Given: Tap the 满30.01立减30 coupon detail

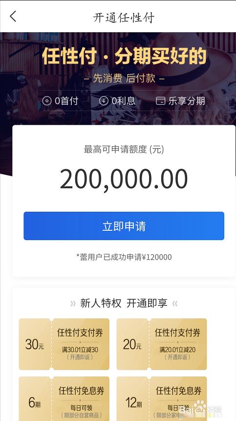Looking at the screenshot, I should pyautogui.click(x=80, y=350).
